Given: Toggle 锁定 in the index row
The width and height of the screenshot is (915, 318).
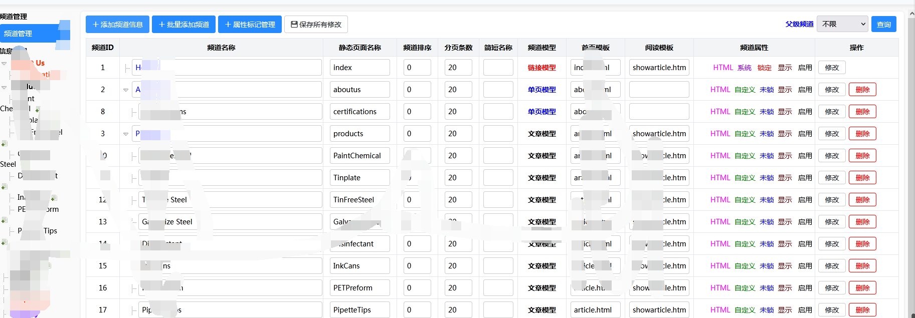Looking at the screenshot, I should (765, 68).
